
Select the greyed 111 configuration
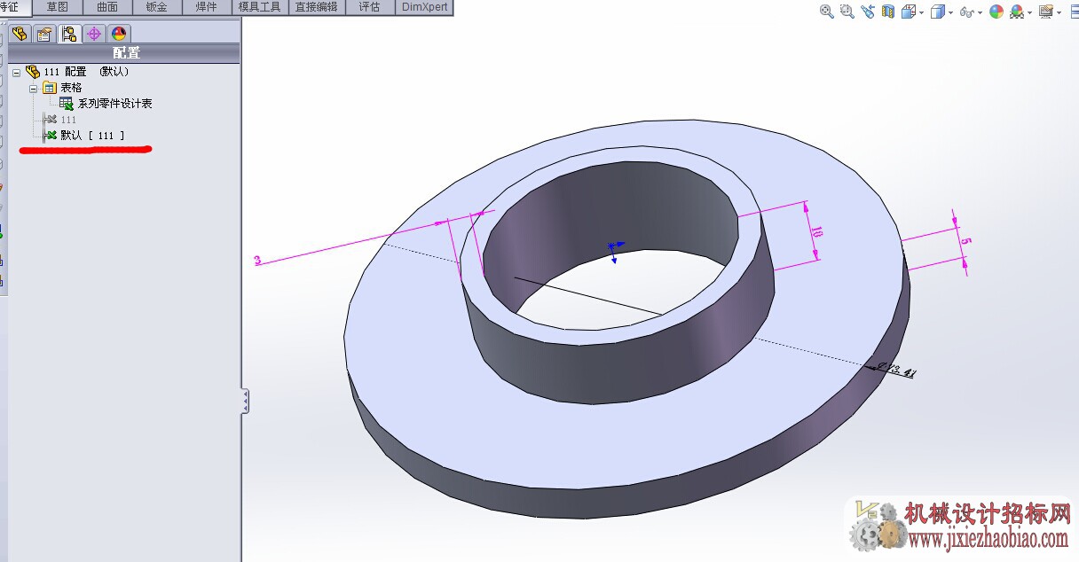[x=68, y=120]
